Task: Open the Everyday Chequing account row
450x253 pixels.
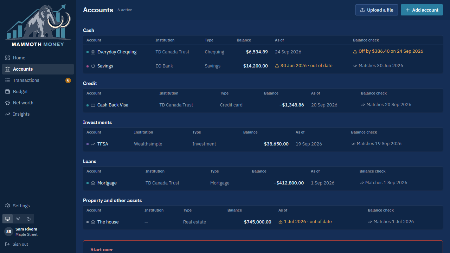Action: (263, 52)
